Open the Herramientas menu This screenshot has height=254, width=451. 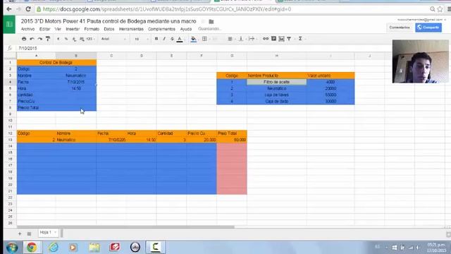click(x=131, y=29)
